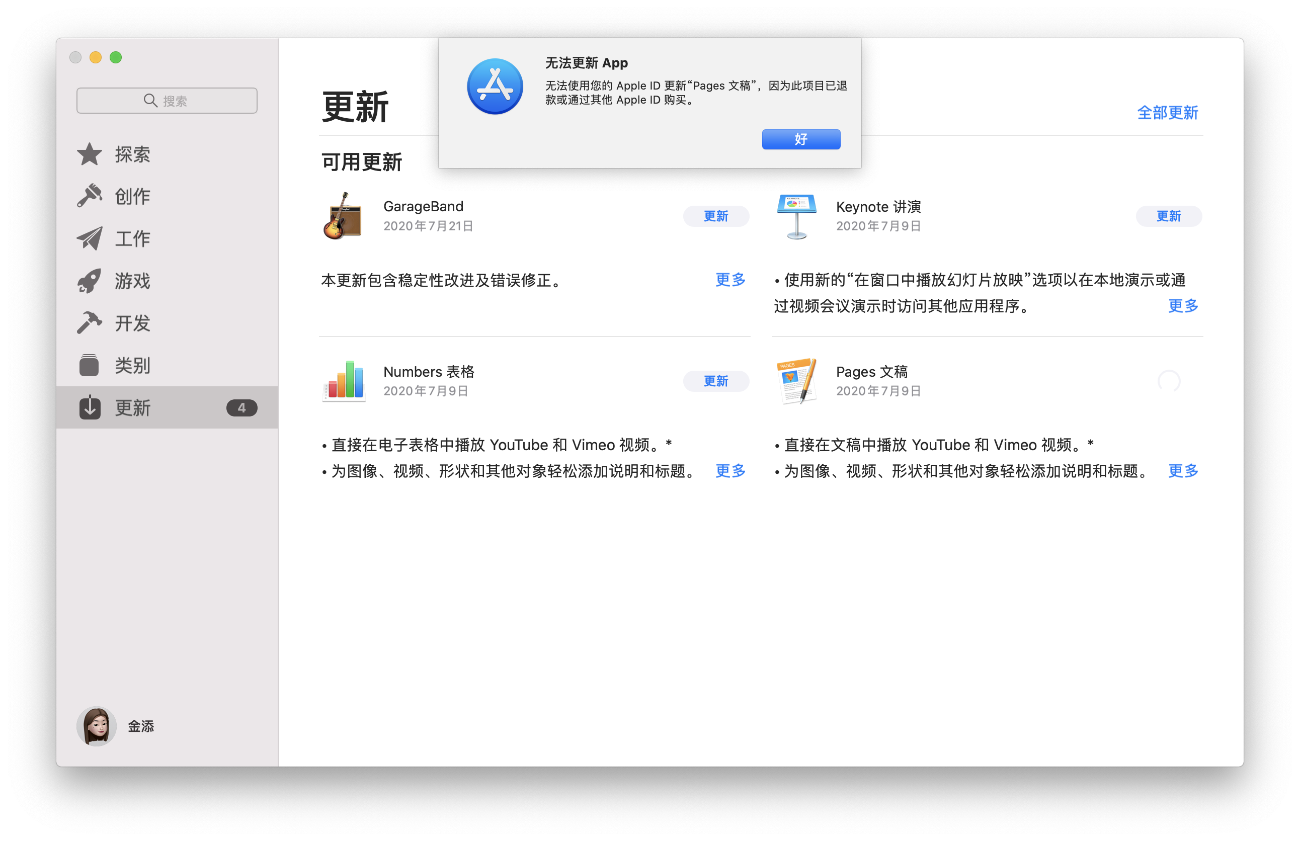The width and height of the screenshot is (1300, 841).
Task: Click the Keynote podium app icon
Action: click(796, 216)
